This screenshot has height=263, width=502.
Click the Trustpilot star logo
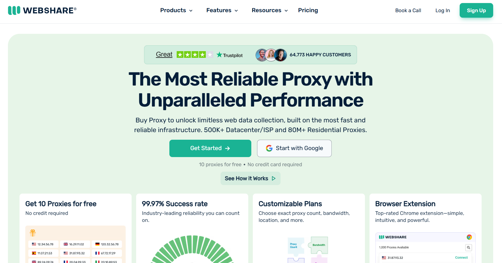click(219, 55)
